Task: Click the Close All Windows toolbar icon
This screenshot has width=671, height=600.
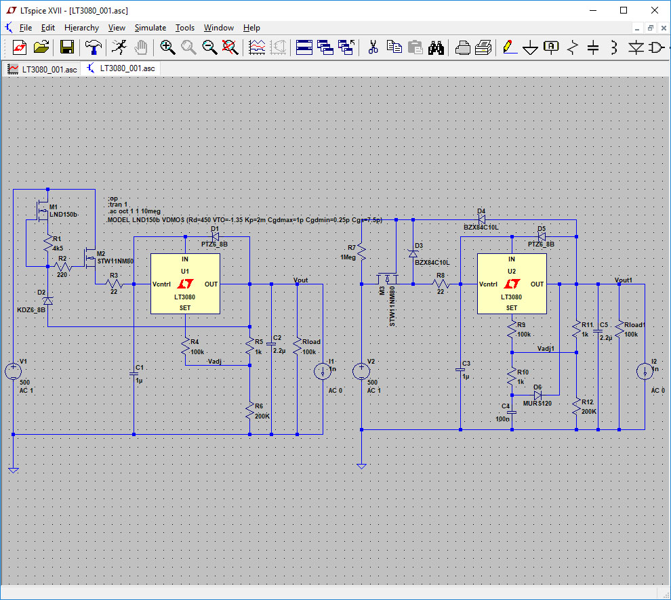Action: coord(346,47)
